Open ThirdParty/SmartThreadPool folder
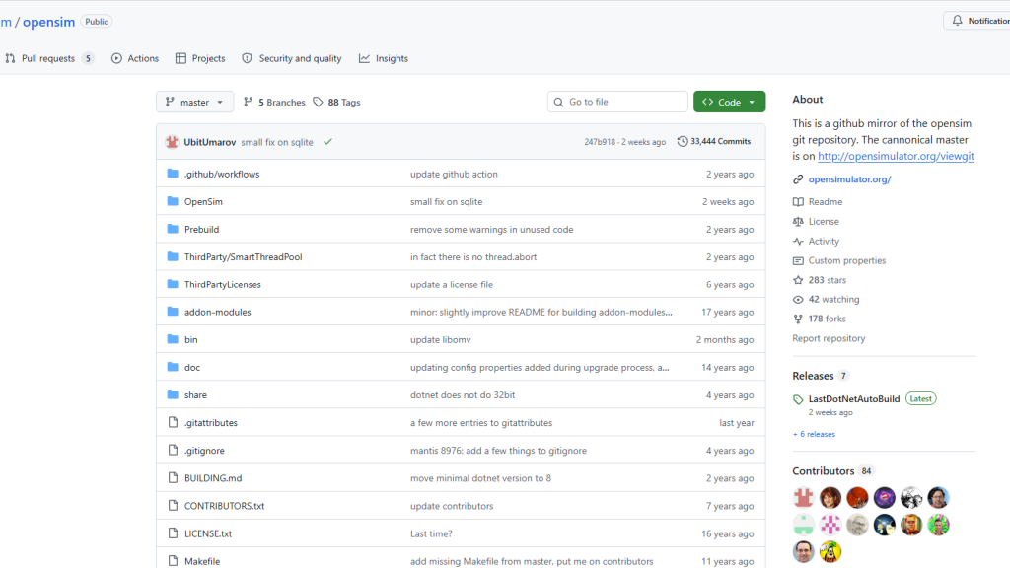This screenshot has height=568, width=1010. (x=243, y=257)
